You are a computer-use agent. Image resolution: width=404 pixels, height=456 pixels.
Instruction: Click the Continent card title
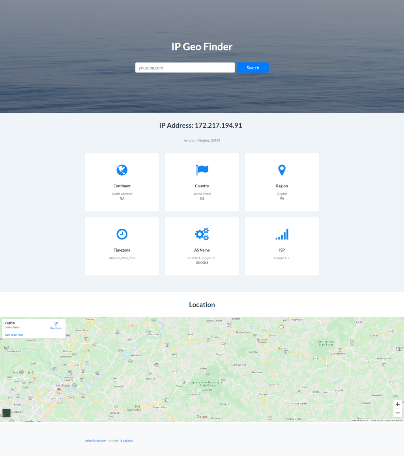[x=122, y=186]
